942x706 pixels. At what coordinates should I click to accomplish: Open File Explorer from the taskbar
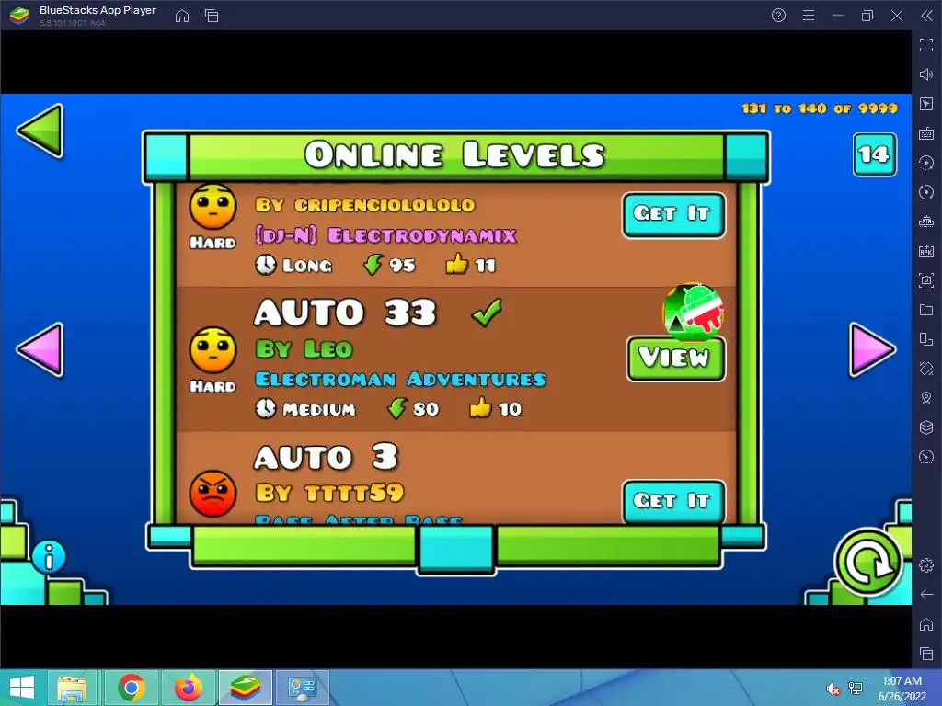click(72, 688)
